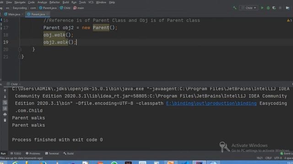The image size is (293, 164).
Task: Open the Navigate menu
Action: click(20, 2)
